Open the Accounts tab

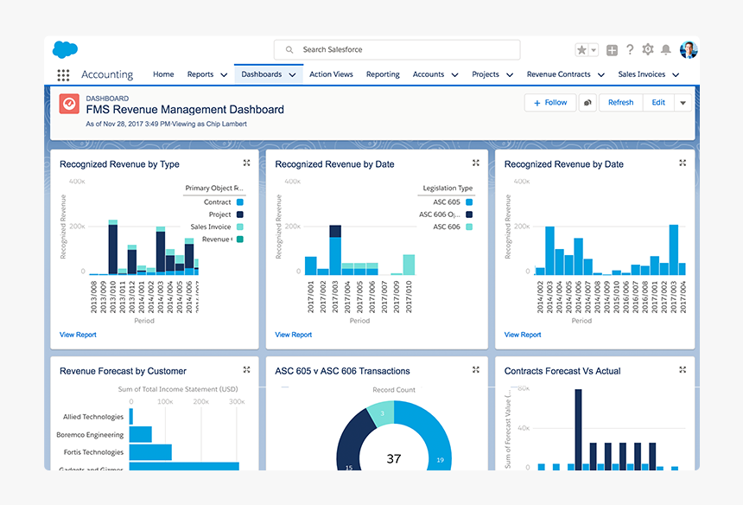pyautogui.click(x=429, y=74)
